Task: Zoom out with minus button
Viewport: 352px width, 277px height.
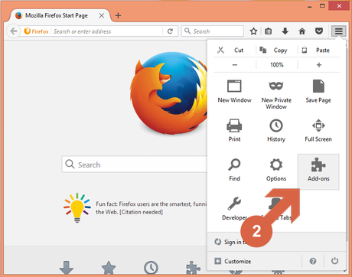Action: [235, 65]
